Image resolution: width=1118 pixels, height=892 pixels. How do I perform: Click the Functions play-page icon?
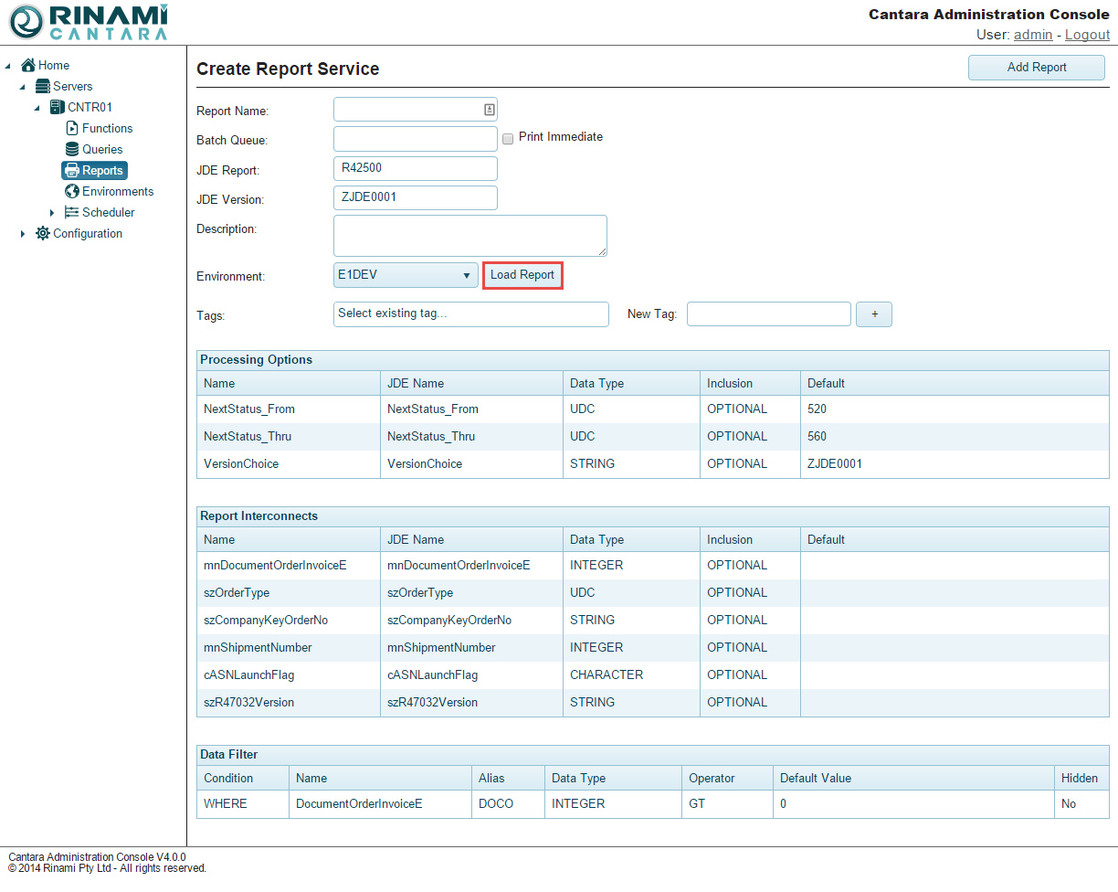pyautogui.click(x=72, y=128)
